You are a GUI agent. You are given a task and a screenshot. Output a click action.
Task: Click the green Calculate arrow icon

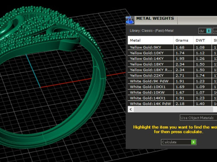tap(193, 142)
